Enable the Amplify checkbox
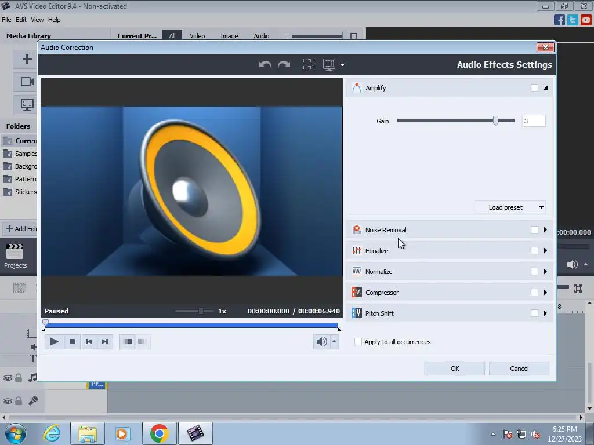 coord(534,88)
